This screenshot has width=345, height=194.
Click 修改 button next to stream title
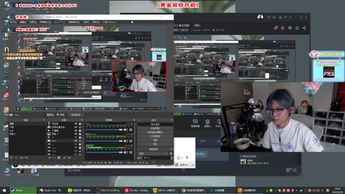[x=197, y=25]
